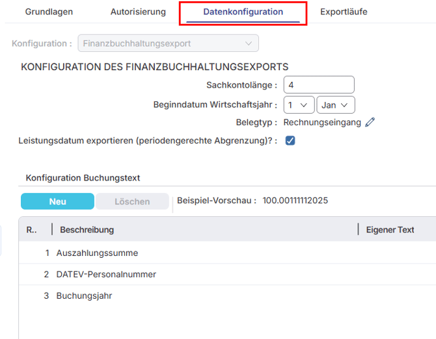The width and height of the screenshot is (436, 339).
Task: Select the Auszahlungssumme row
Action: tap(97, 253)
